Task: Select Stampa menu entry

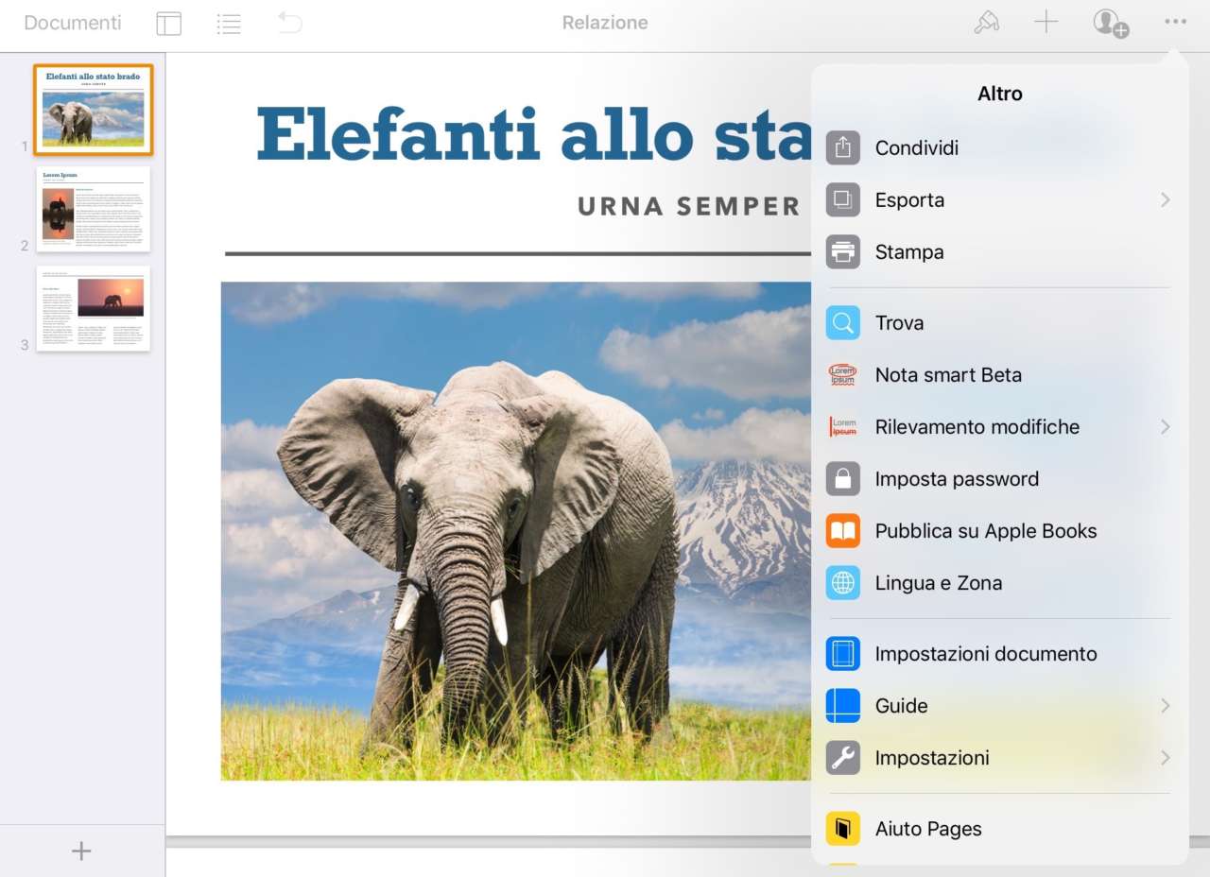Action: [1000, 252]
